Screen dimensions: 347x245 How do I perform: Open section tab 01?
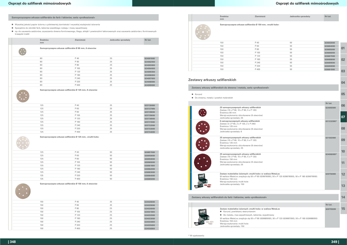343,48
